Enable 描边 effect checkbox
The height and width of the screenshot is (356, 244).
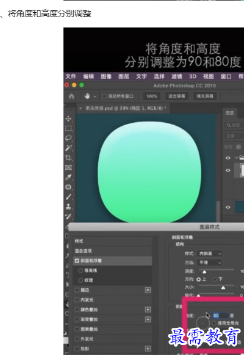coord(77,290)
